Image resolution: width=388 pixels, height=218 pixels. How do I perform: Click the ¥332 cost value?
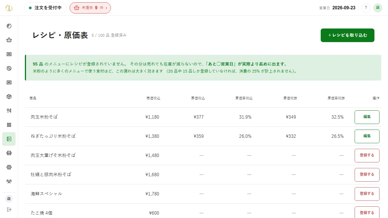point(291,136)
